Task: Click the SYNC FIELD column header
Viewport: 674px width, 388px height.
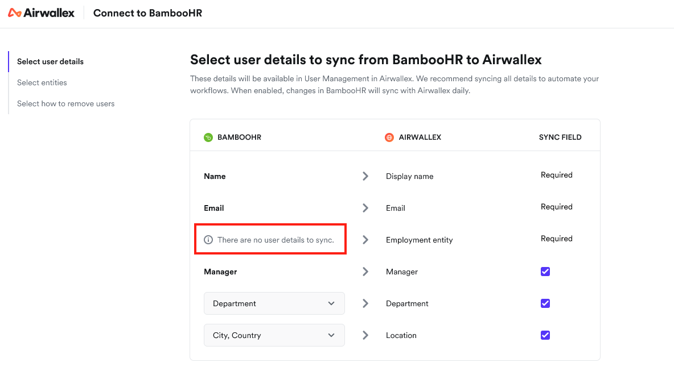Action: (x=560, y=137)
